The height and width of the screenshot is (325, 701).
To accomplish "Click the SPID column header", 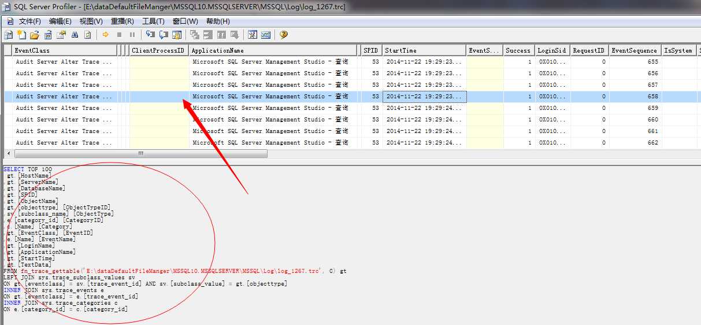I will pos(372,50).
